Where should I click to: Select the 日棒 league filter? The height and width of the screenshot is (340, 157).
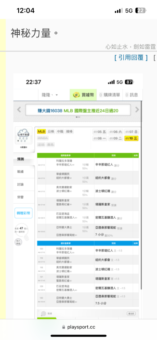coord(51,132)
